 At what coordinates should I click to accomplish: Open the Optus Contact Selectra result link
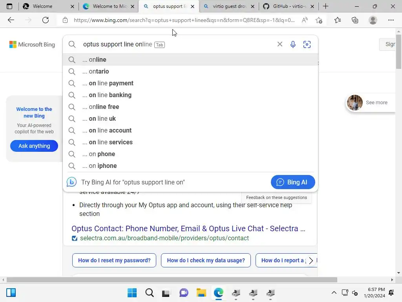(x=188, y=228)
